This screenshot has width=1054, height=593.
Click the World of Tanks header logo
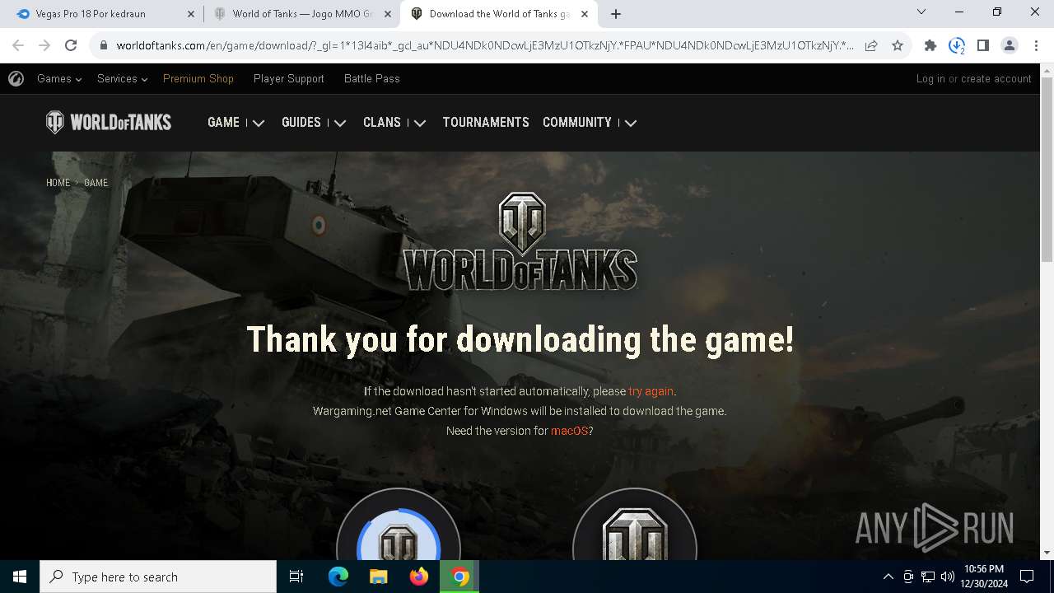(x=109, y=123)
